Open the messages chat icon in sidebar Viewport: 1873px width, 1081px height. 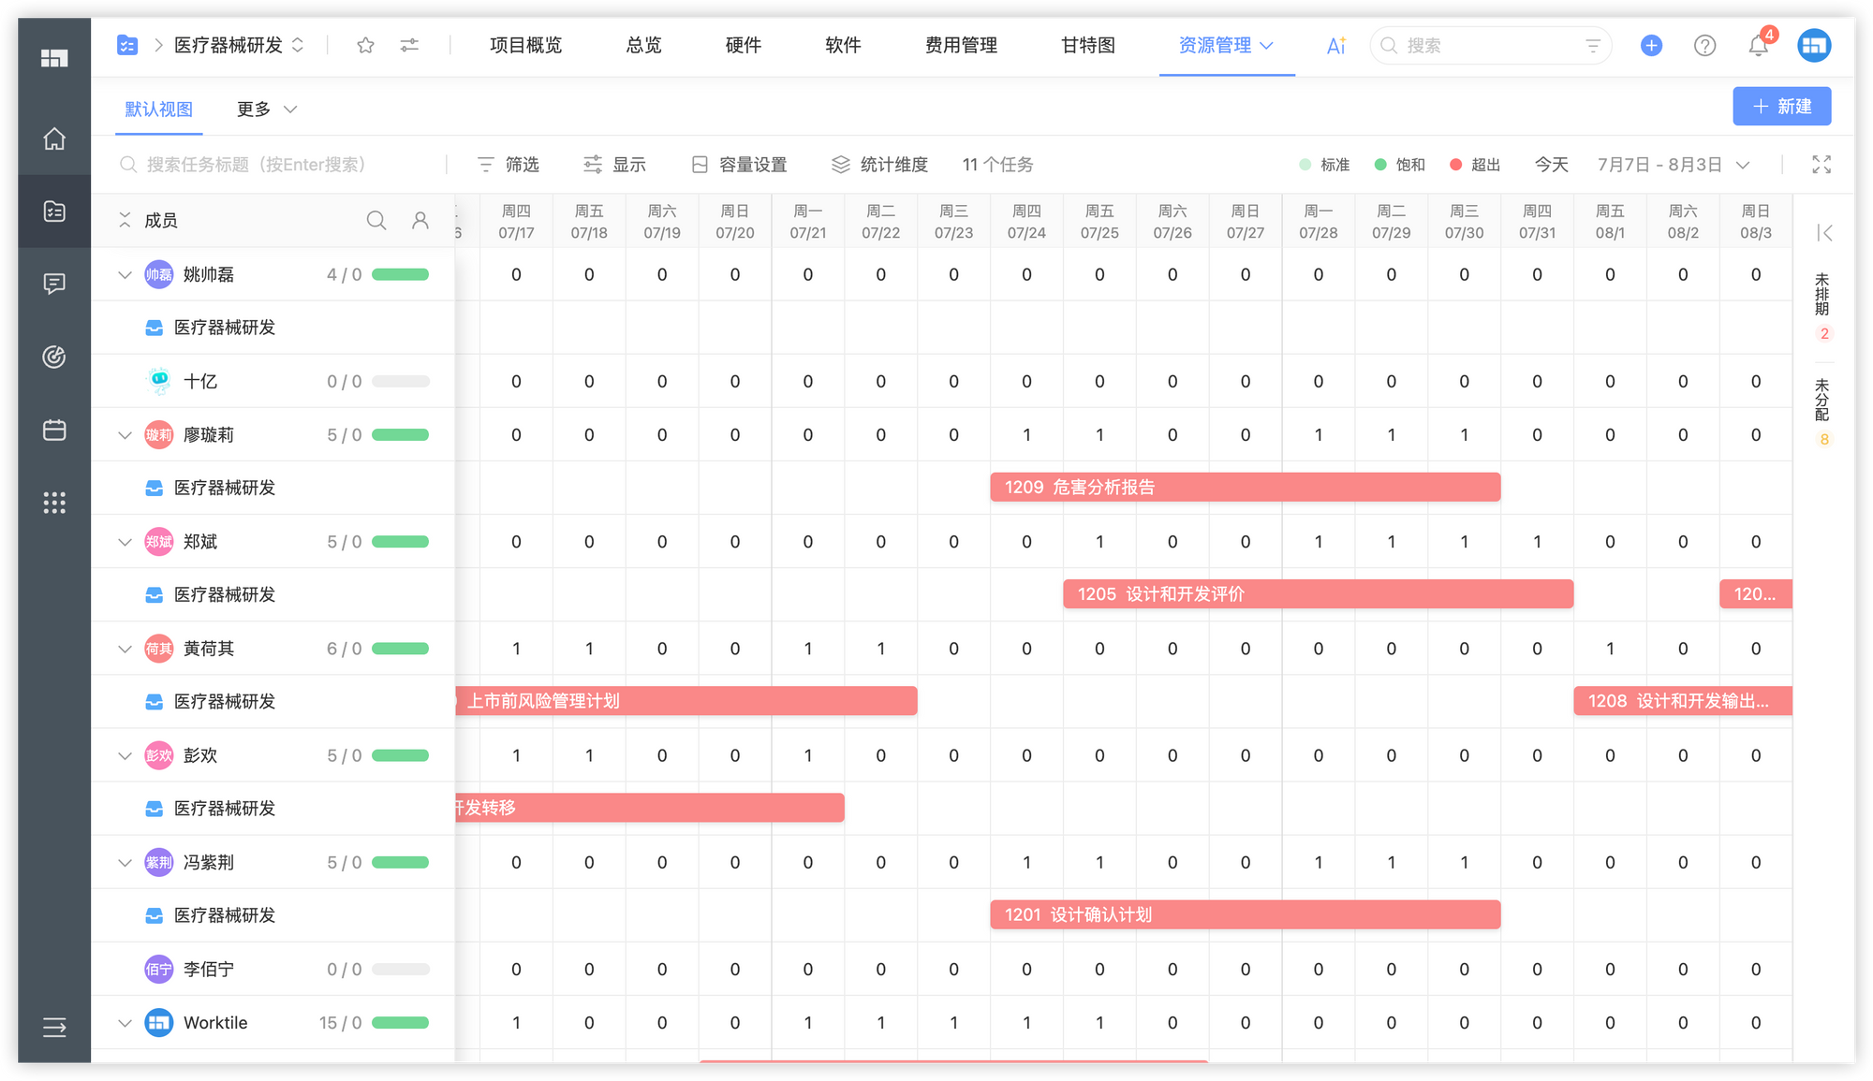pos(54,284)
